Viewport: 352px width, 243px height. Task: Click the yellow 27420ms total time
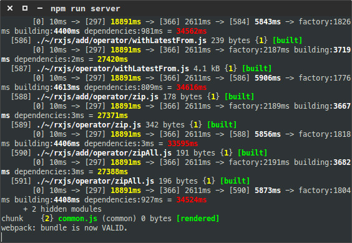[x=112, y=59]
